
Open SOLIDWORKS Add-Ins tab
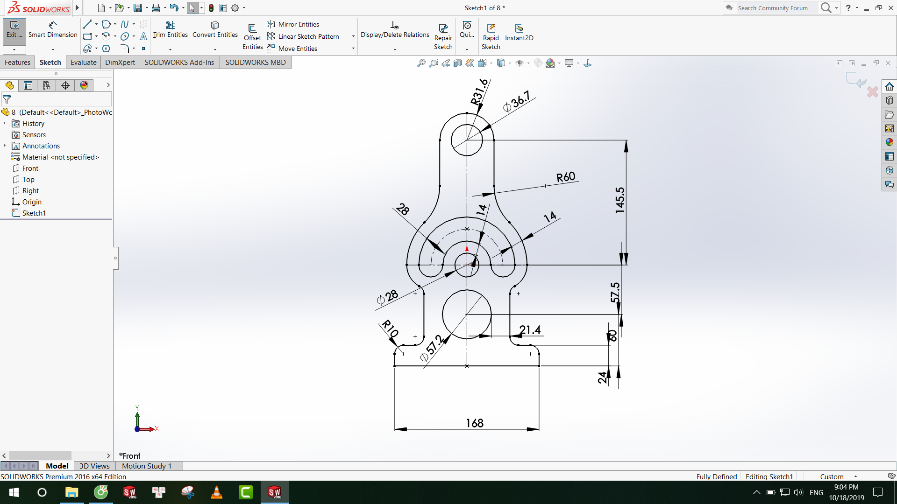click(179, 63)
